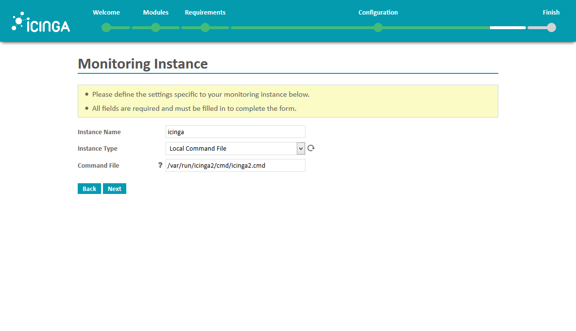Click the Instance Type label
Viewport: 576px width, 331px height.
(97, 149)
